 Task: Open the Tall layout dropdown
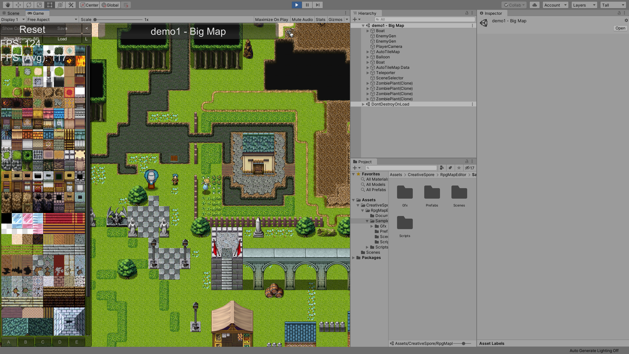613,5
